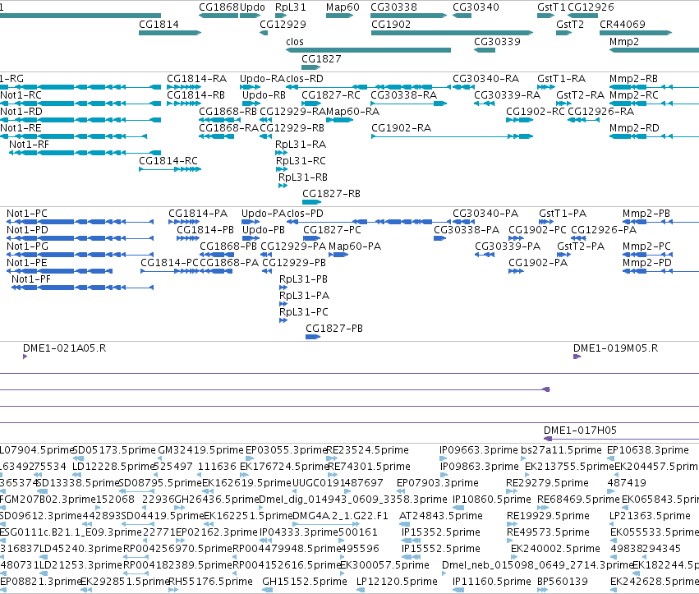Select the CG1902-RC transcript label

(536, 112)
